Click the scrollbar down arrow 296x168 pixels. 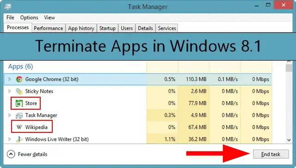[x=289, y=140]
